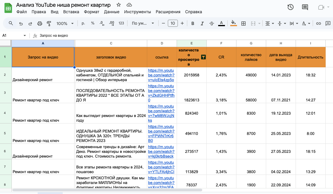The height and width of the screenshot is (194, 333).
Task: Redo the last action
Action: tap(30, 23)
